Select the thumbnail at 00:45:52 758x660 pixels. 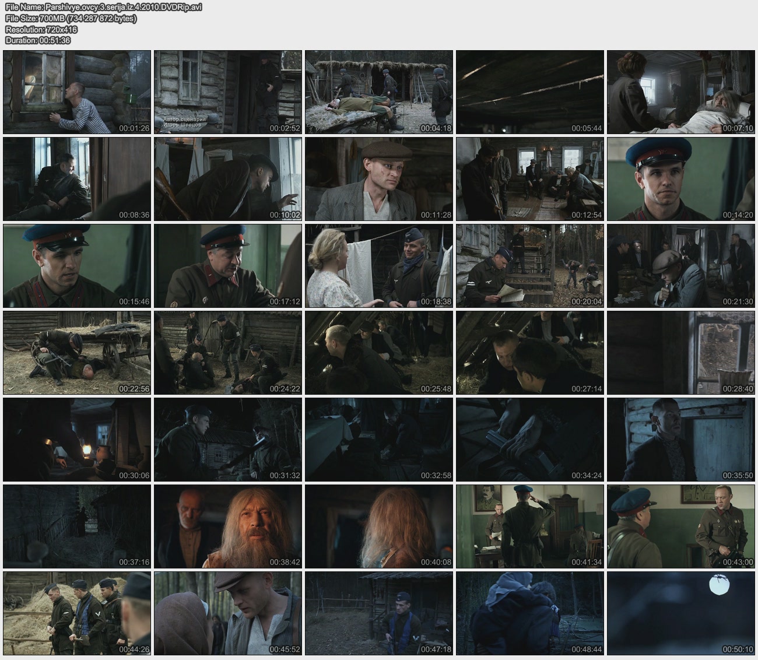click(x=228, y=613)
